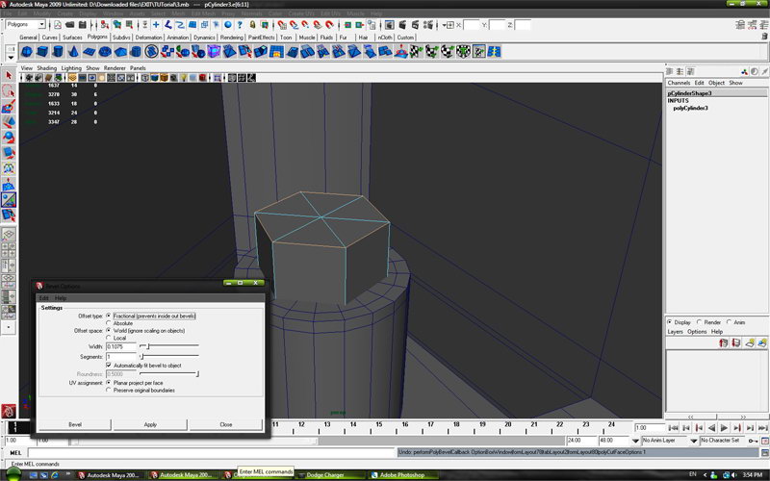Click the Apply button in Bevel Options
The width and height of the screenshot is (770, 481).
tap(150, 424)
